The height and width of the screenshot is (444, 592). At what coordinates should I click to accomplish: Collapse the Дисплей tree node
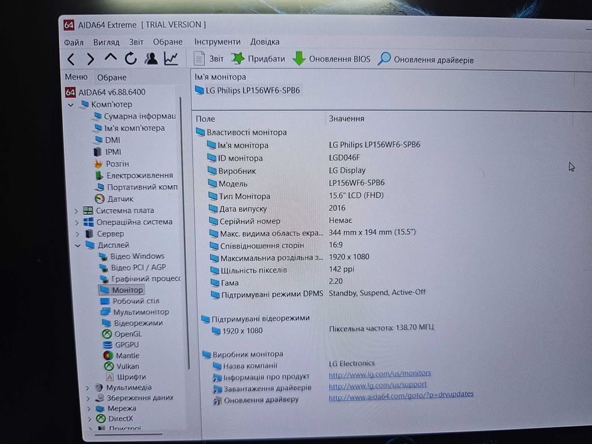(78, 245)
